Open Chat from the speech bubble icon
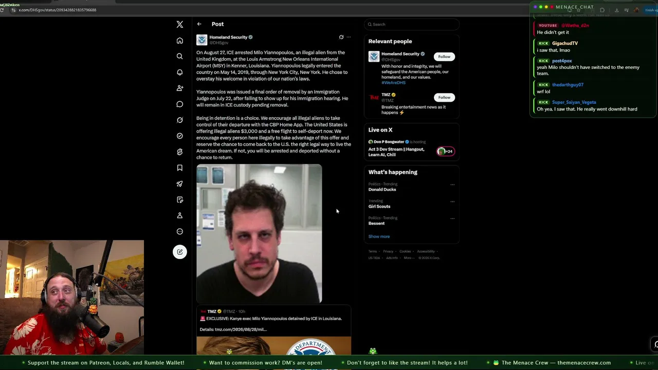This screenshot has height=370, width=658. tap(180, 104)
